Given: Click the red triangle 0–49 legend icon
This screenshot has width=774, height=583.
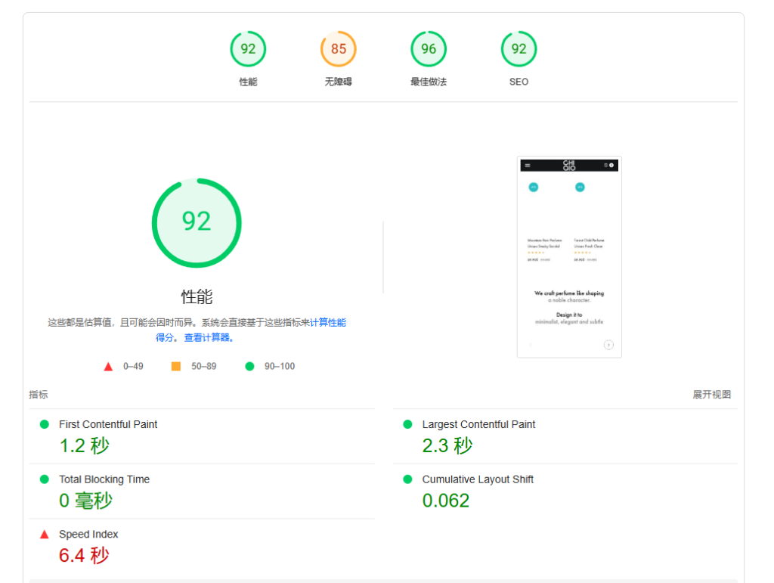Looking at the screenshot, I should click(x=108, y=367).
